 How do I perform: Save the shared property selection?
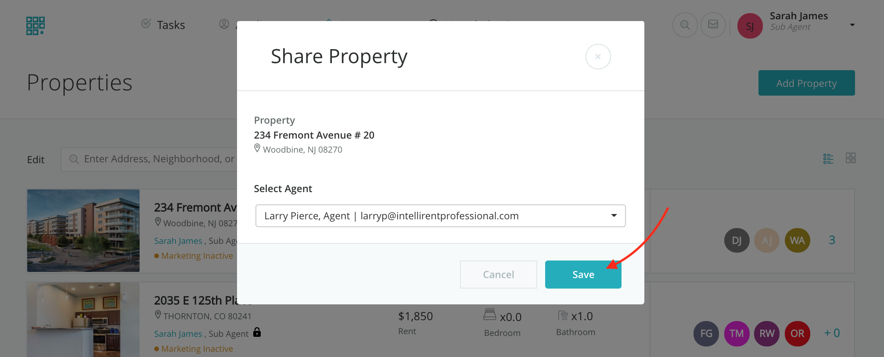click(x=583, y=275)
